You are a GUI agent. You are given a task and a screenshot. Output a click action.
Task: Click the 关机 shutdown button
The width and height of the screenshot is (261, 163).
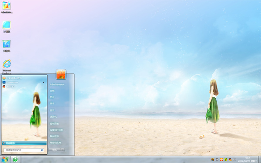pyautogui.click(x=54, y=150)
